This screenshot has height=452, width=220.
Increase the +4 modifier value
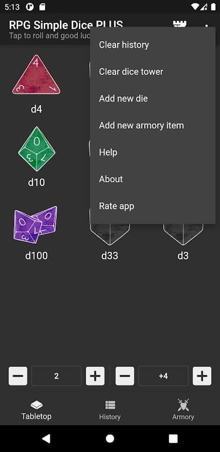(202, 376)
